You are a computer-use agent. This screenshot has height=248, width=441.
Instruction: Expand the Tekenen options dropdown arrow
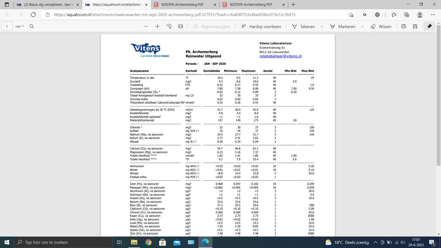[322, 26]
